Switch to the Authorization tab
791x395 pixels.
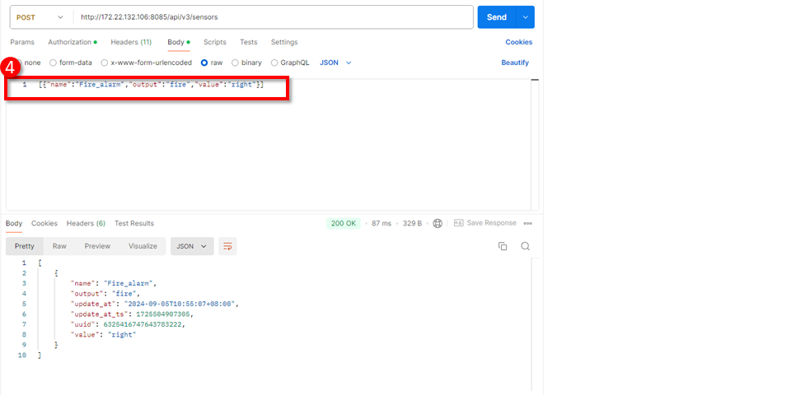pyautogui.click(x=72, y=42)
